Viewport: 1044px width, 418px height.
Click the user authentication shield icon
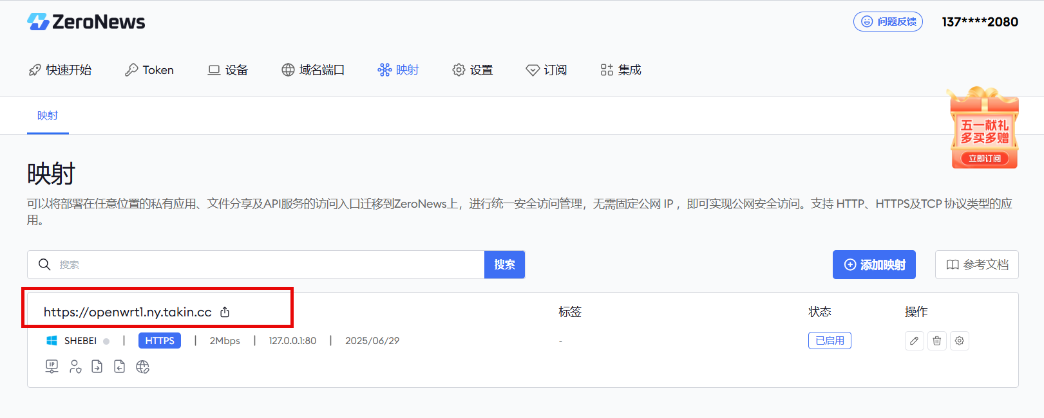coord(75,367)
